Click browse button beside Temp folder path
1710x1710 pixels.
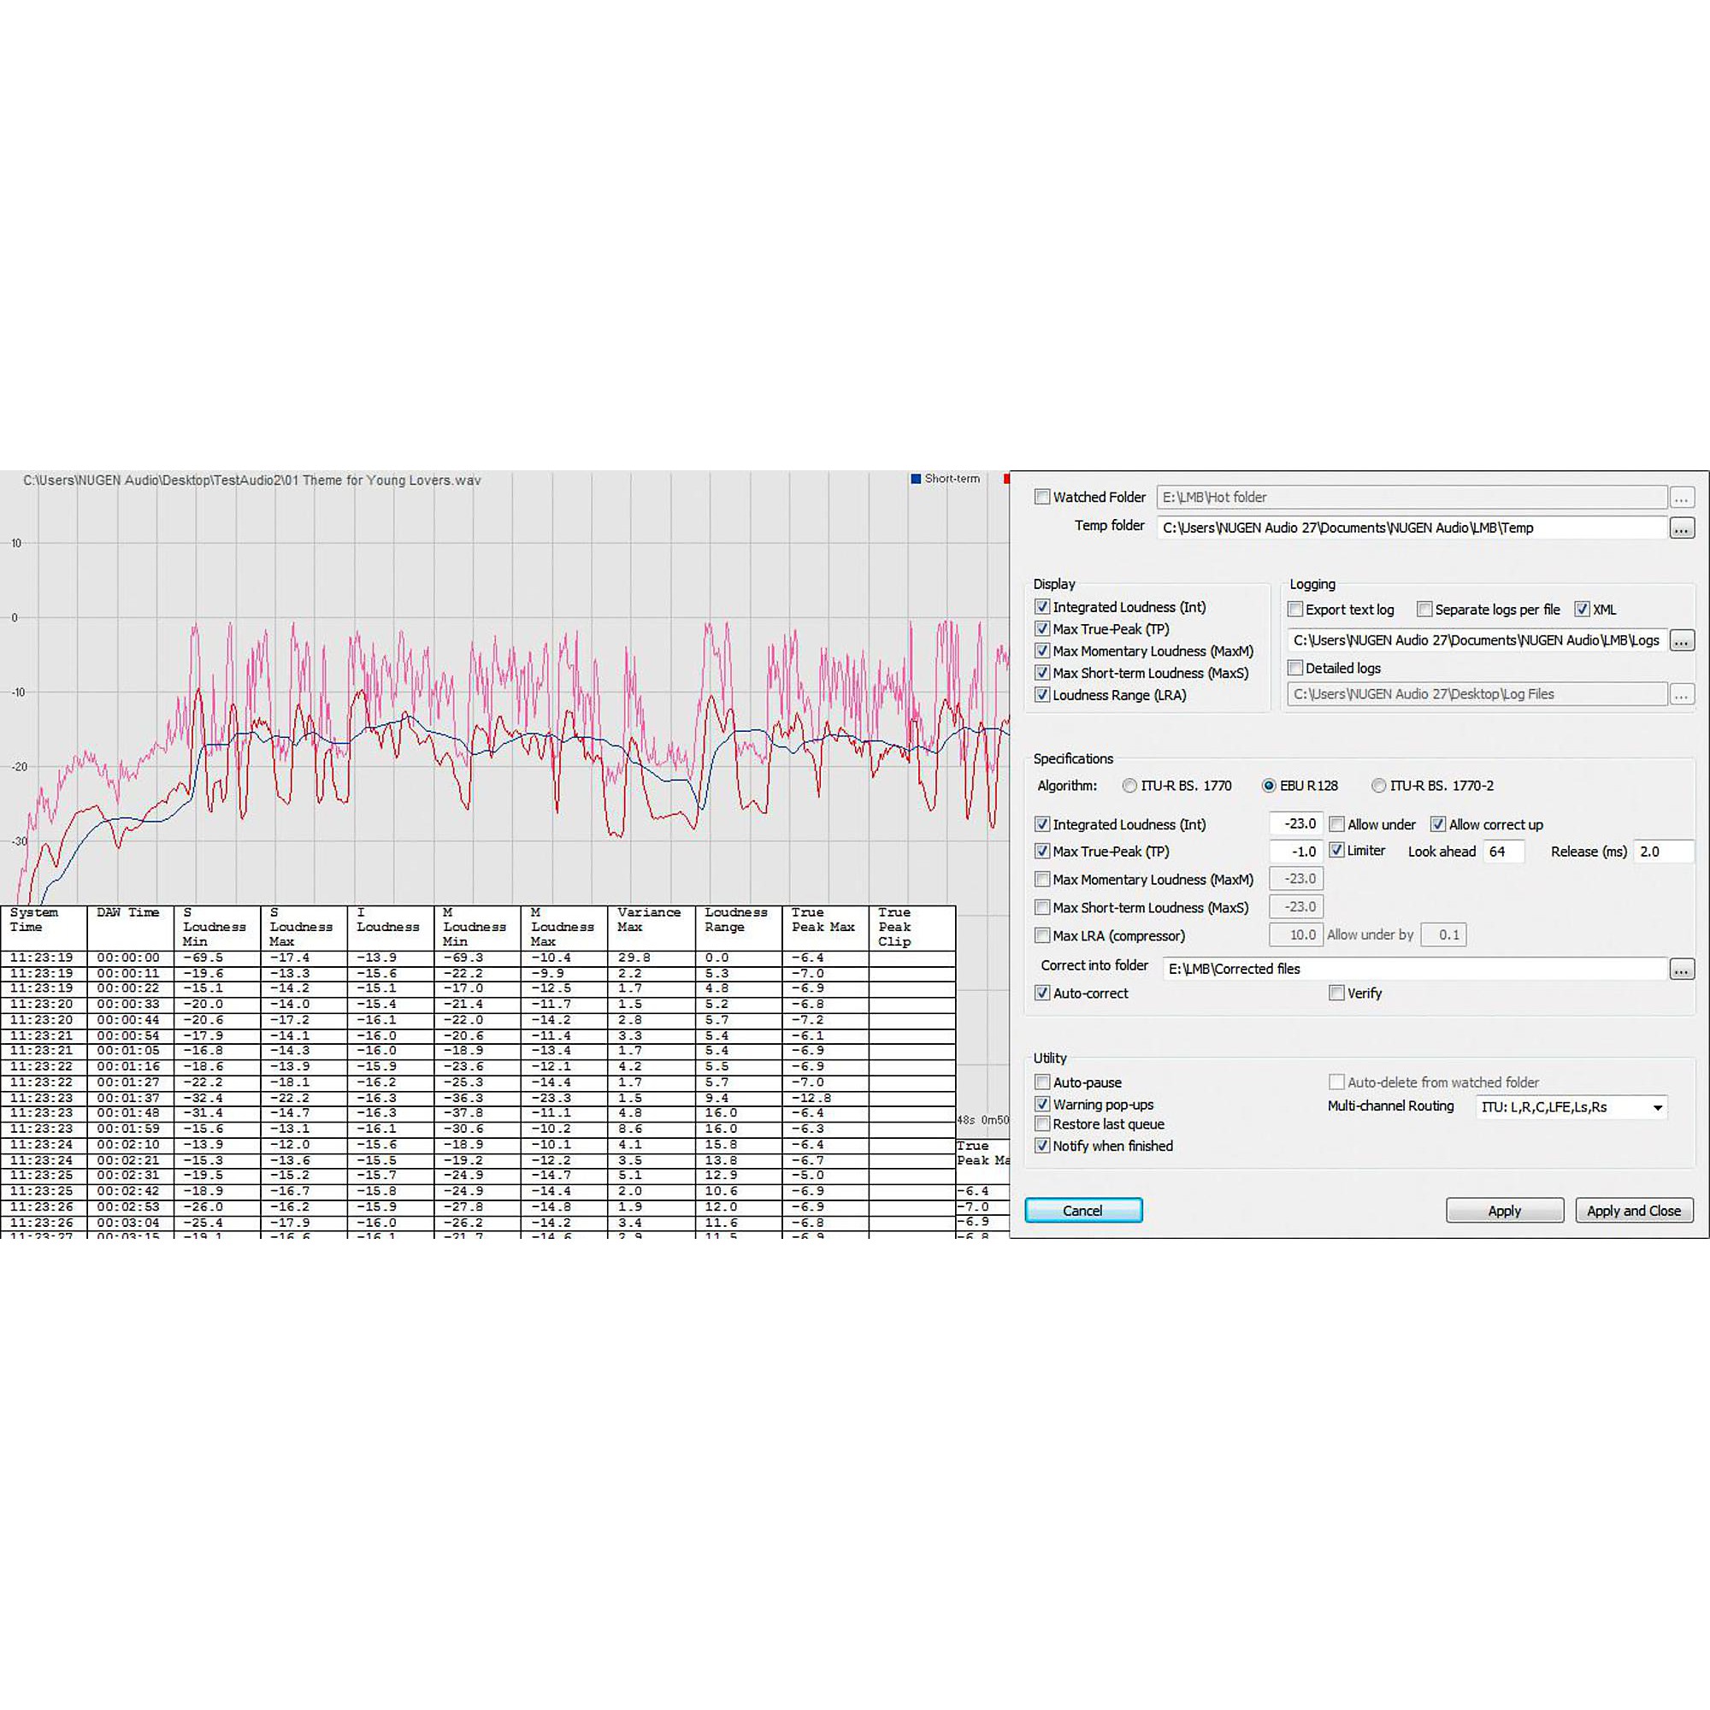click(1681, 528)
